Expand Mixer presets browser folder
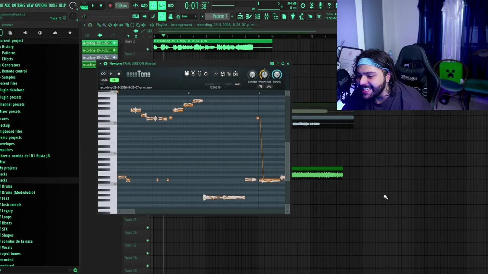The height and width of the screenshot is (274, 488). 10,112
